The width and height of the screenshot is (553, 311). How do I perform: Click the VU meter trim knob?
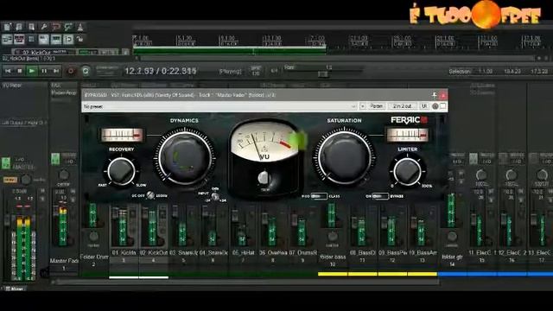pos(264,178)
